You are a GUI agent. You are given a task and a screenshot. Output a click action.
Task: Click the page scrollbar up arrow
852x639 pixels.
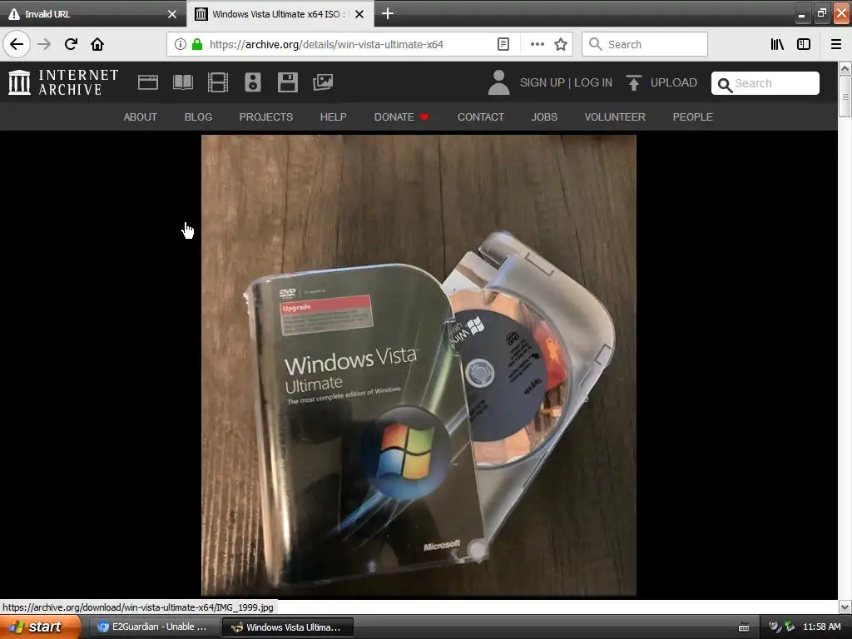coord(845,68)
